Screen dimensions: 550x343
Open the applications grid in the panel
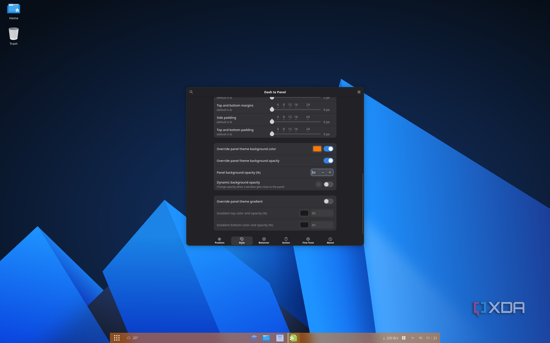(117, 338)
